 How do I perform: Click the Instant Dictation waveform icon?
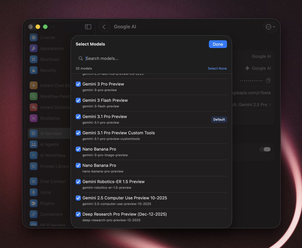[33, 107]
